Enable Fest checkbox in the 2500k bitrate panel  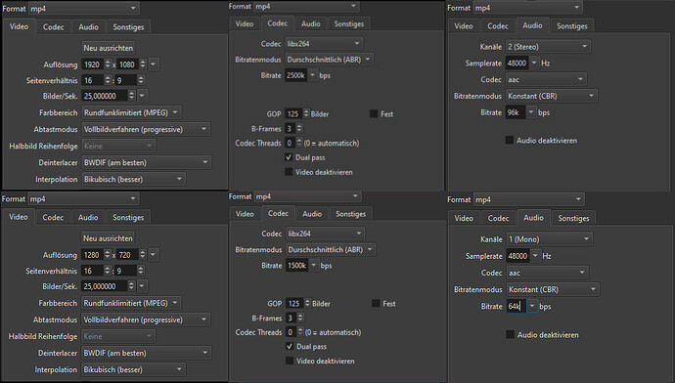pos(374,114)
